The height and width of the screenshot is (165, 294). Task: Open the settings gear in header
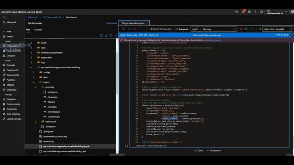click(249, 12)
